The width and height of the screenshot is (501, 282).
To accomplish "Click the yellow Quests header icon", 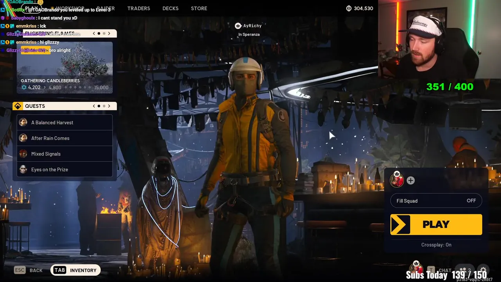I will (x=18, y=106).
